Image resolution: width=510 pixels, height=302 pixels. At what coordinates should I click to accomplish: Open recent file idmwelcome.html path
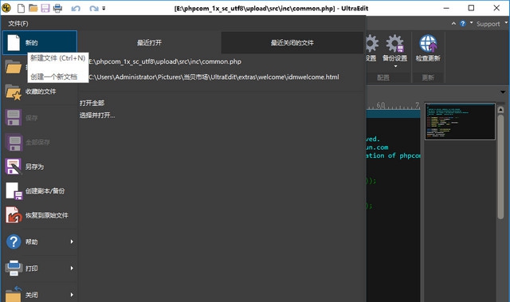coord(214,77)
